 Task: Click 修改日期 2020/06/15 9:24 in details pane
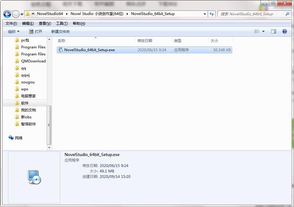(x=105, y=166)
